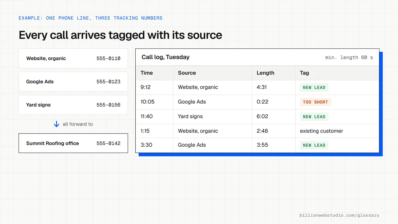
Task: Click the Google Ads label in the tracking card
Action: tap(40, 82)
